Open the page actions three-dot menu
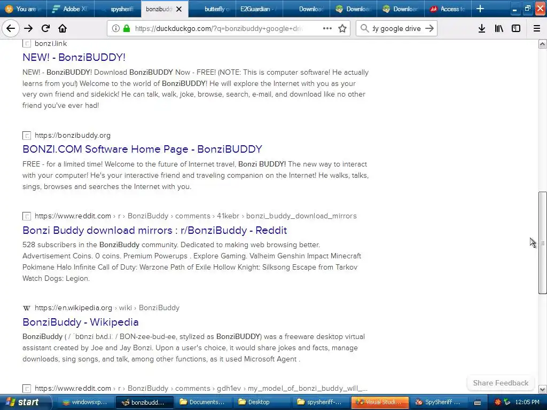Screen dimensions: 547x410 click(x=327, y=29)
